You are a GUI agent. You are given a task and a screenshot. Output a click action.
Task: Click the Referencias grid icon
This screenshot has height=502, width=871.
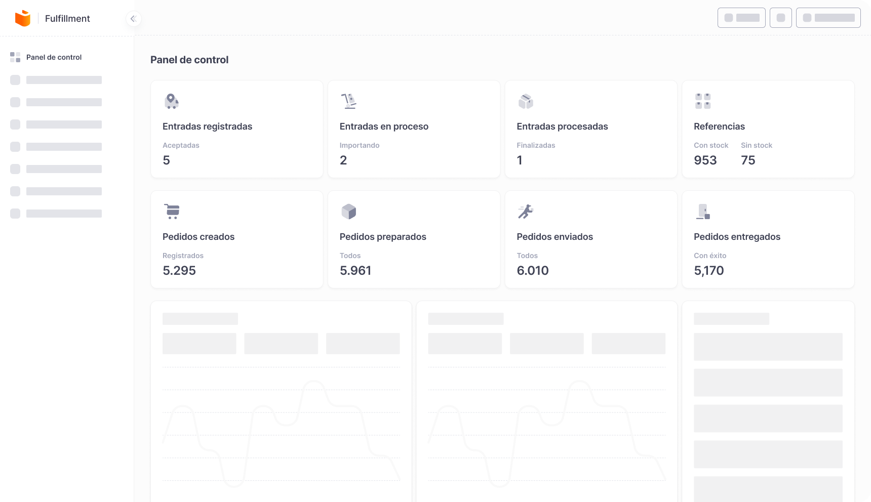pos(703,101)
